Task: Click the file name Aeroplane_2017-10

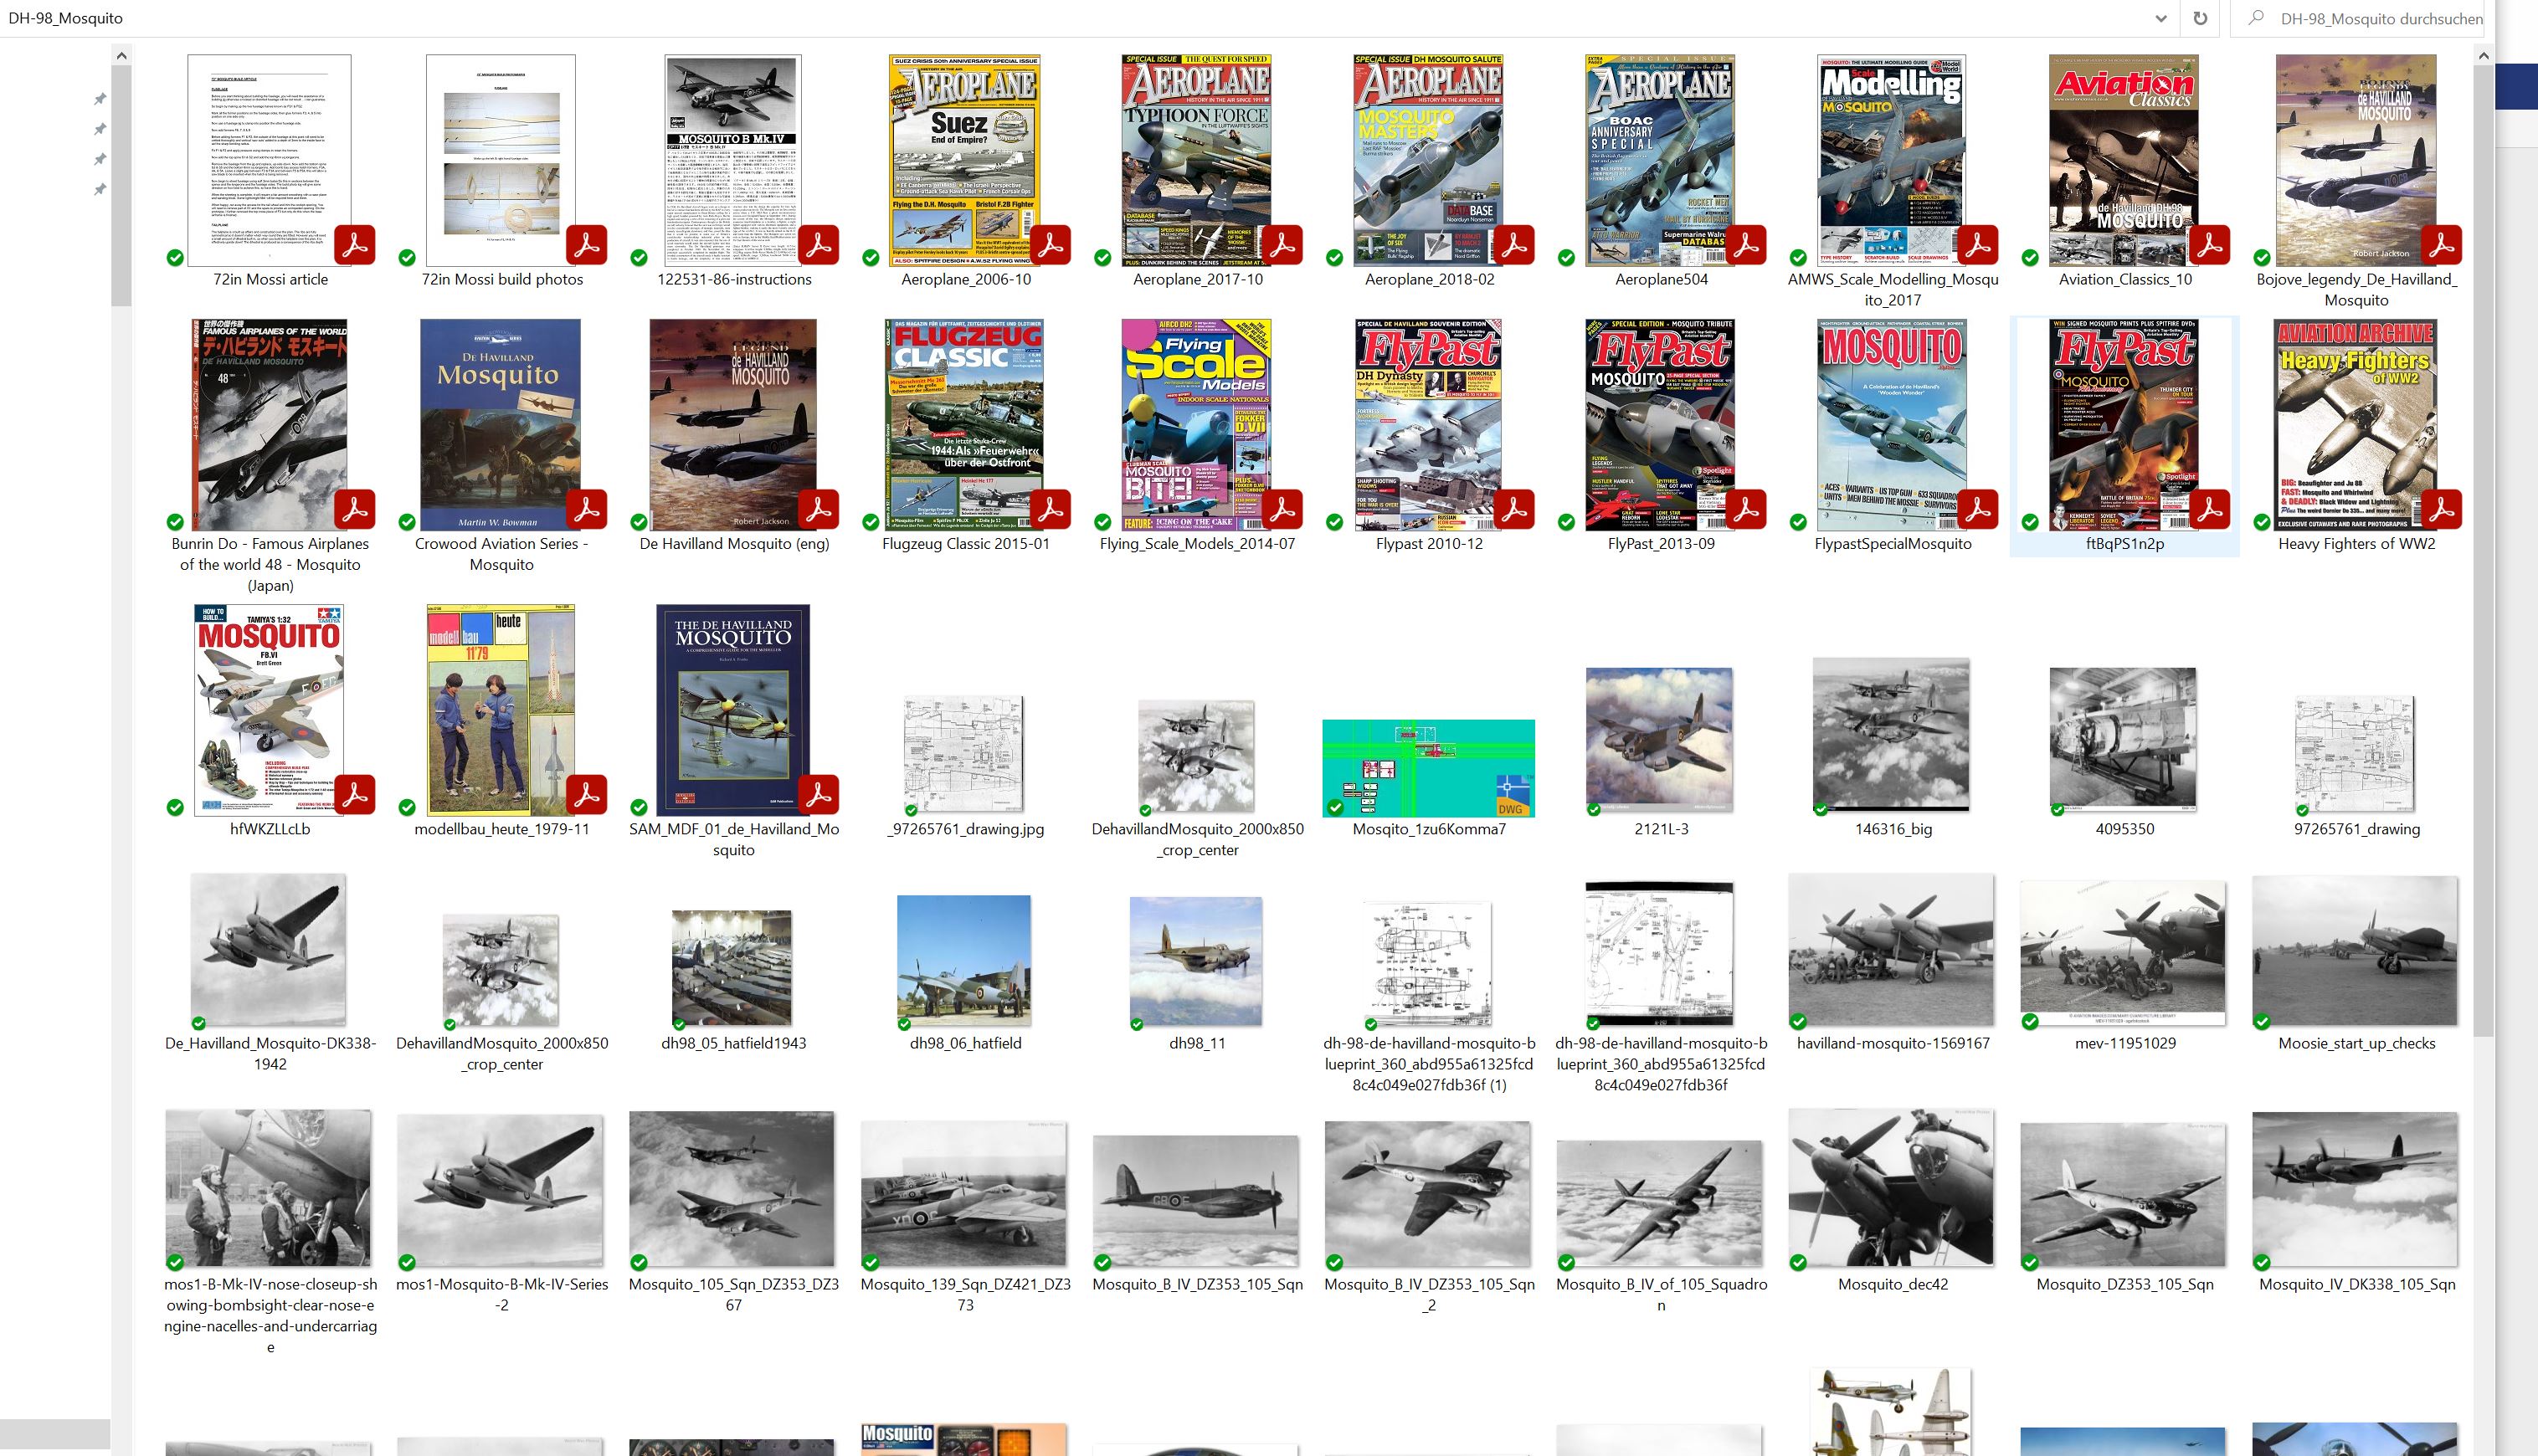Action: coord(1198,279)
